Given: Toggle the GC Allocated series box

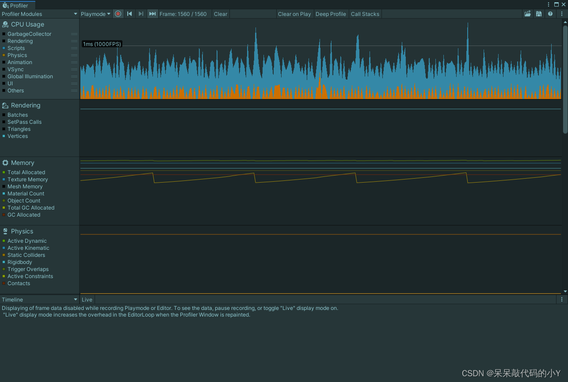Looking at the screenshot, I should (x=4, y=215).
